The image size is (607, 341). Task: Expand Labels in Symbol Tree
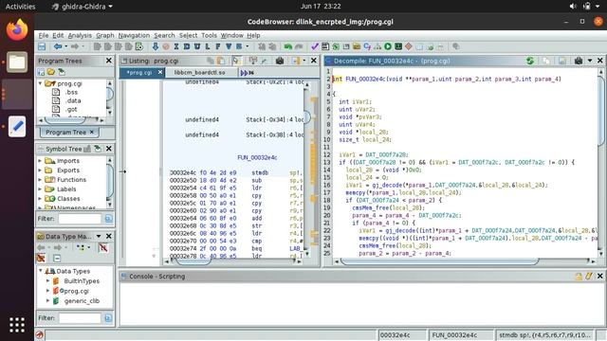click(x=40, y=189)
